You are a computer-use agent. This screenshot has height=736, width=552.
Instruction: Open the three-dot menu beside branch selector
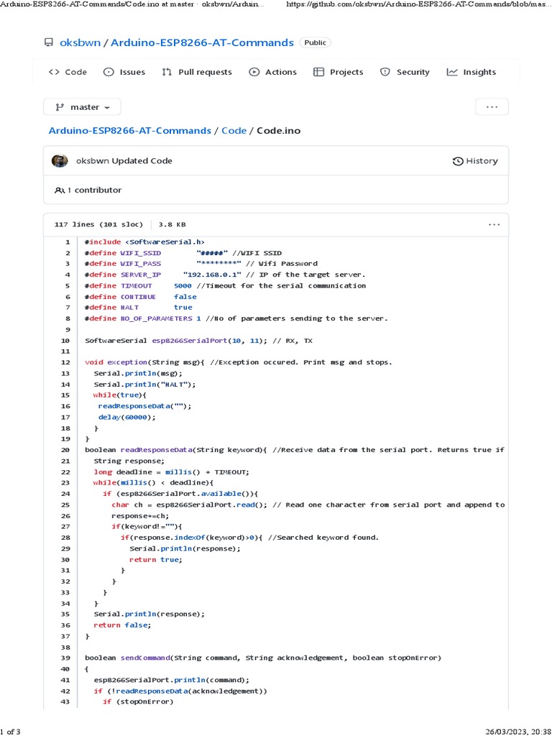tap(492, 107)
